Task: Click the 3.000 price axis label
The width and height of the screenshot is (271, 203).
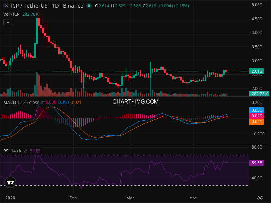Action: [x=257, y=61]
